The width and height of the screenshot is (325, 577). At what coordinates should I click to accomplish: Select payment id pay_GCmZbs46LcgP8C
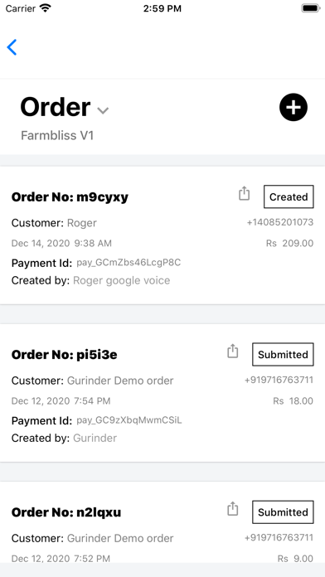tap(129, 263)
